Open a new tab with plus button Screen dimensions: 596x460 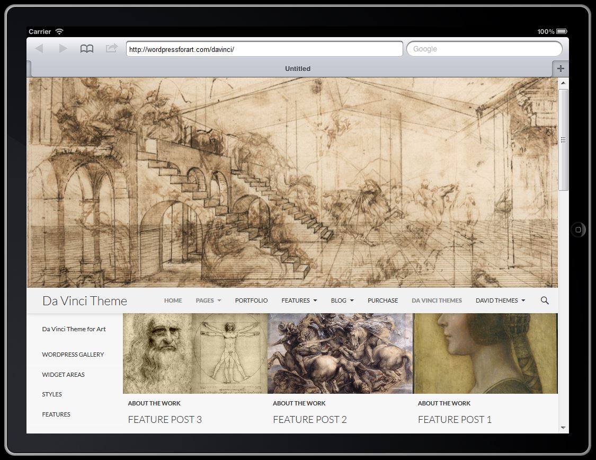(x=561, y=68)
